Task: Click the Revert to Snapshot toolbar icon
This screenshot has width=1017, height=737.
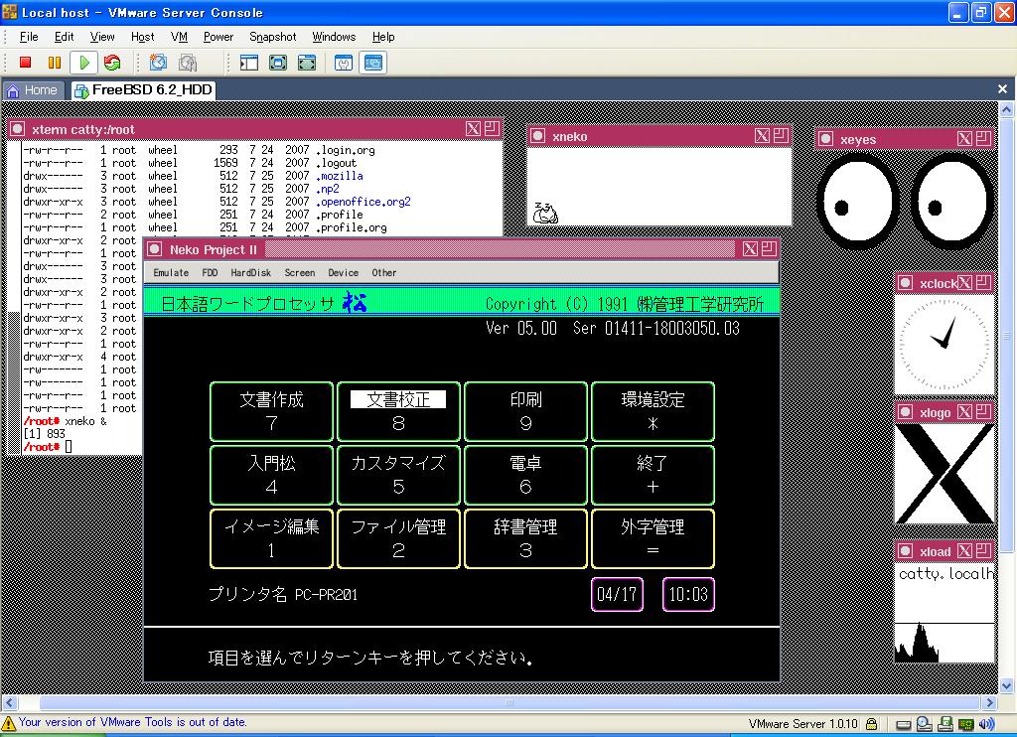Action: 188,63
